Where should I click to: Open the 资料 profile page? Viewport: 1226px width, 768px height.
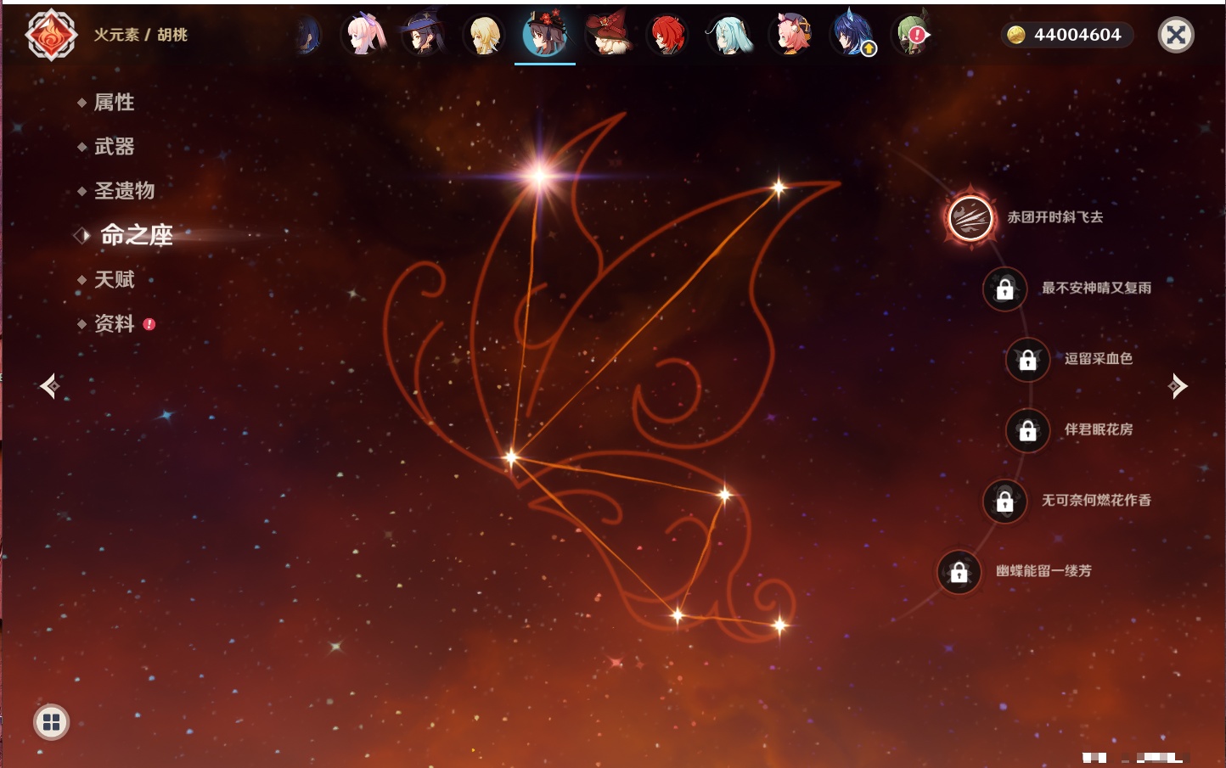click(114, 323)
